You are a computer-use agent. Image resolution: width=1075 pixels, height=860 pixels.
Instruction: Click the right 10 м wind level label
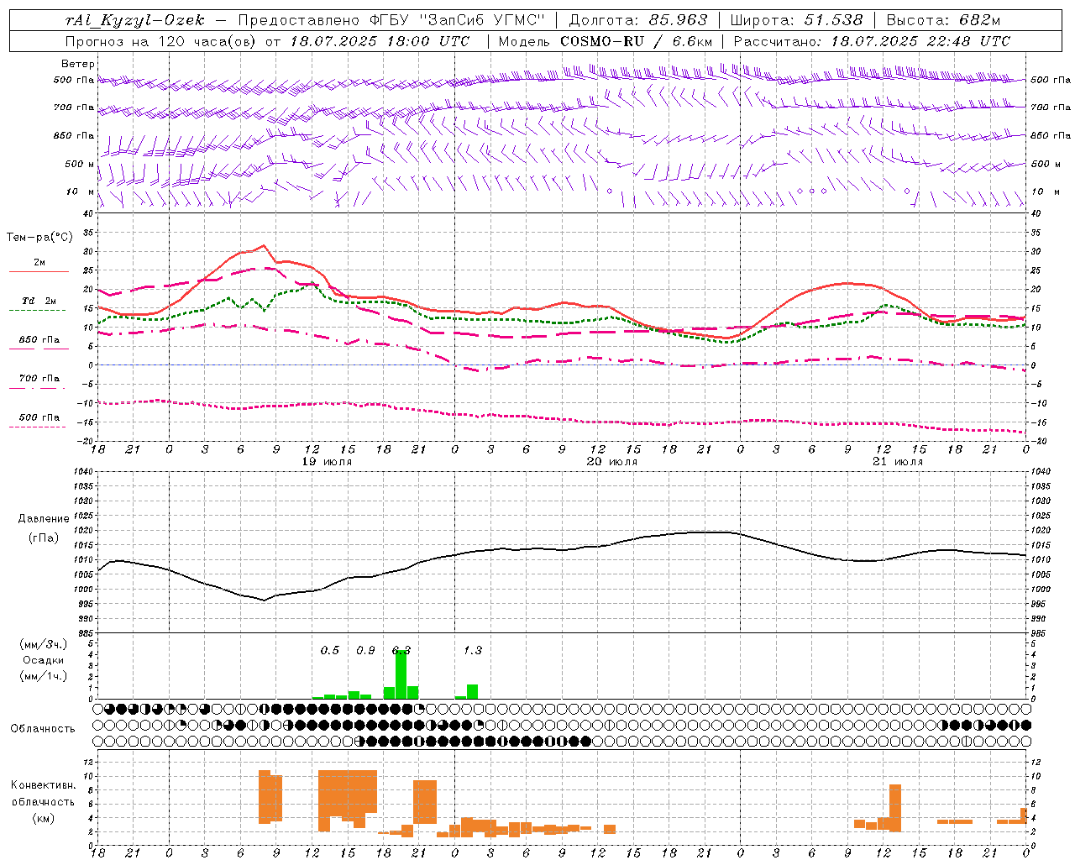coord(1045,191)
